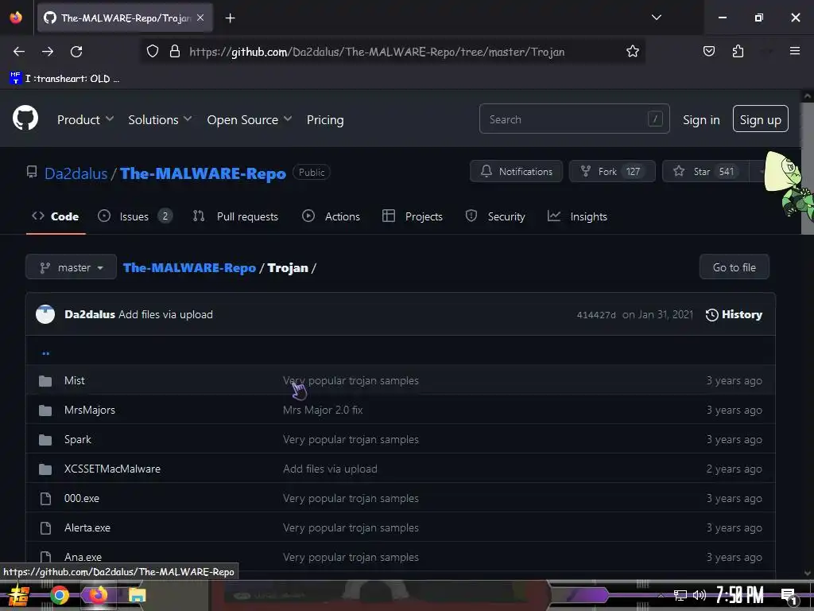Click the GitHub Octocat logo

(x=25, y=119)
